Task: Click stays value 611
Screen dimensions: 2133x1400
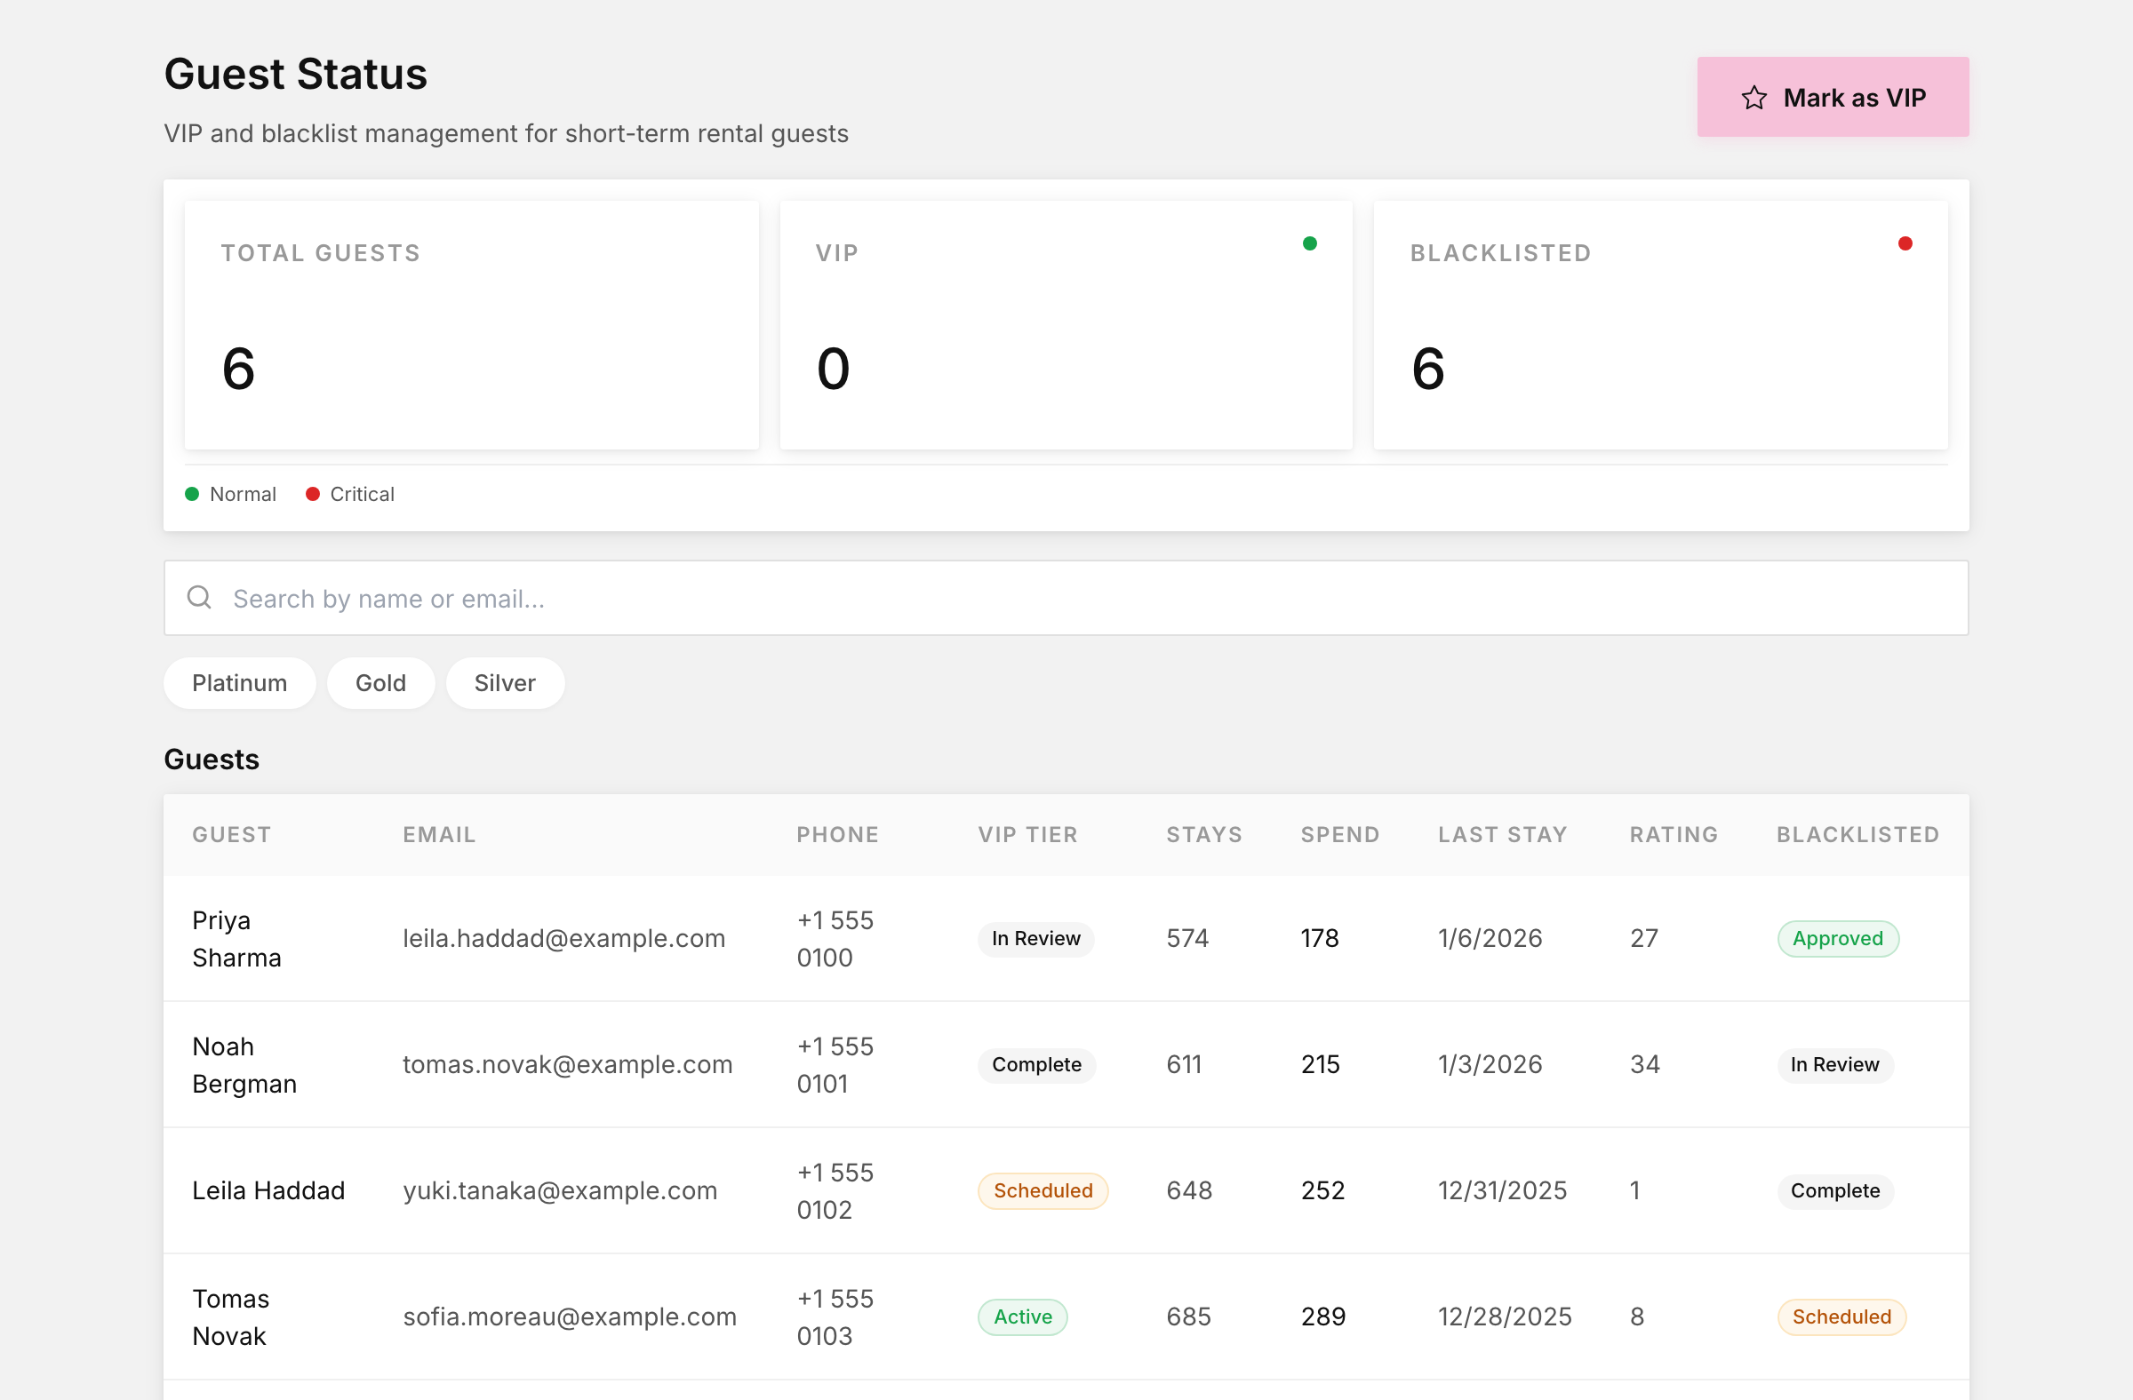Action: pyautogui.click(x=1184, y=1065)
